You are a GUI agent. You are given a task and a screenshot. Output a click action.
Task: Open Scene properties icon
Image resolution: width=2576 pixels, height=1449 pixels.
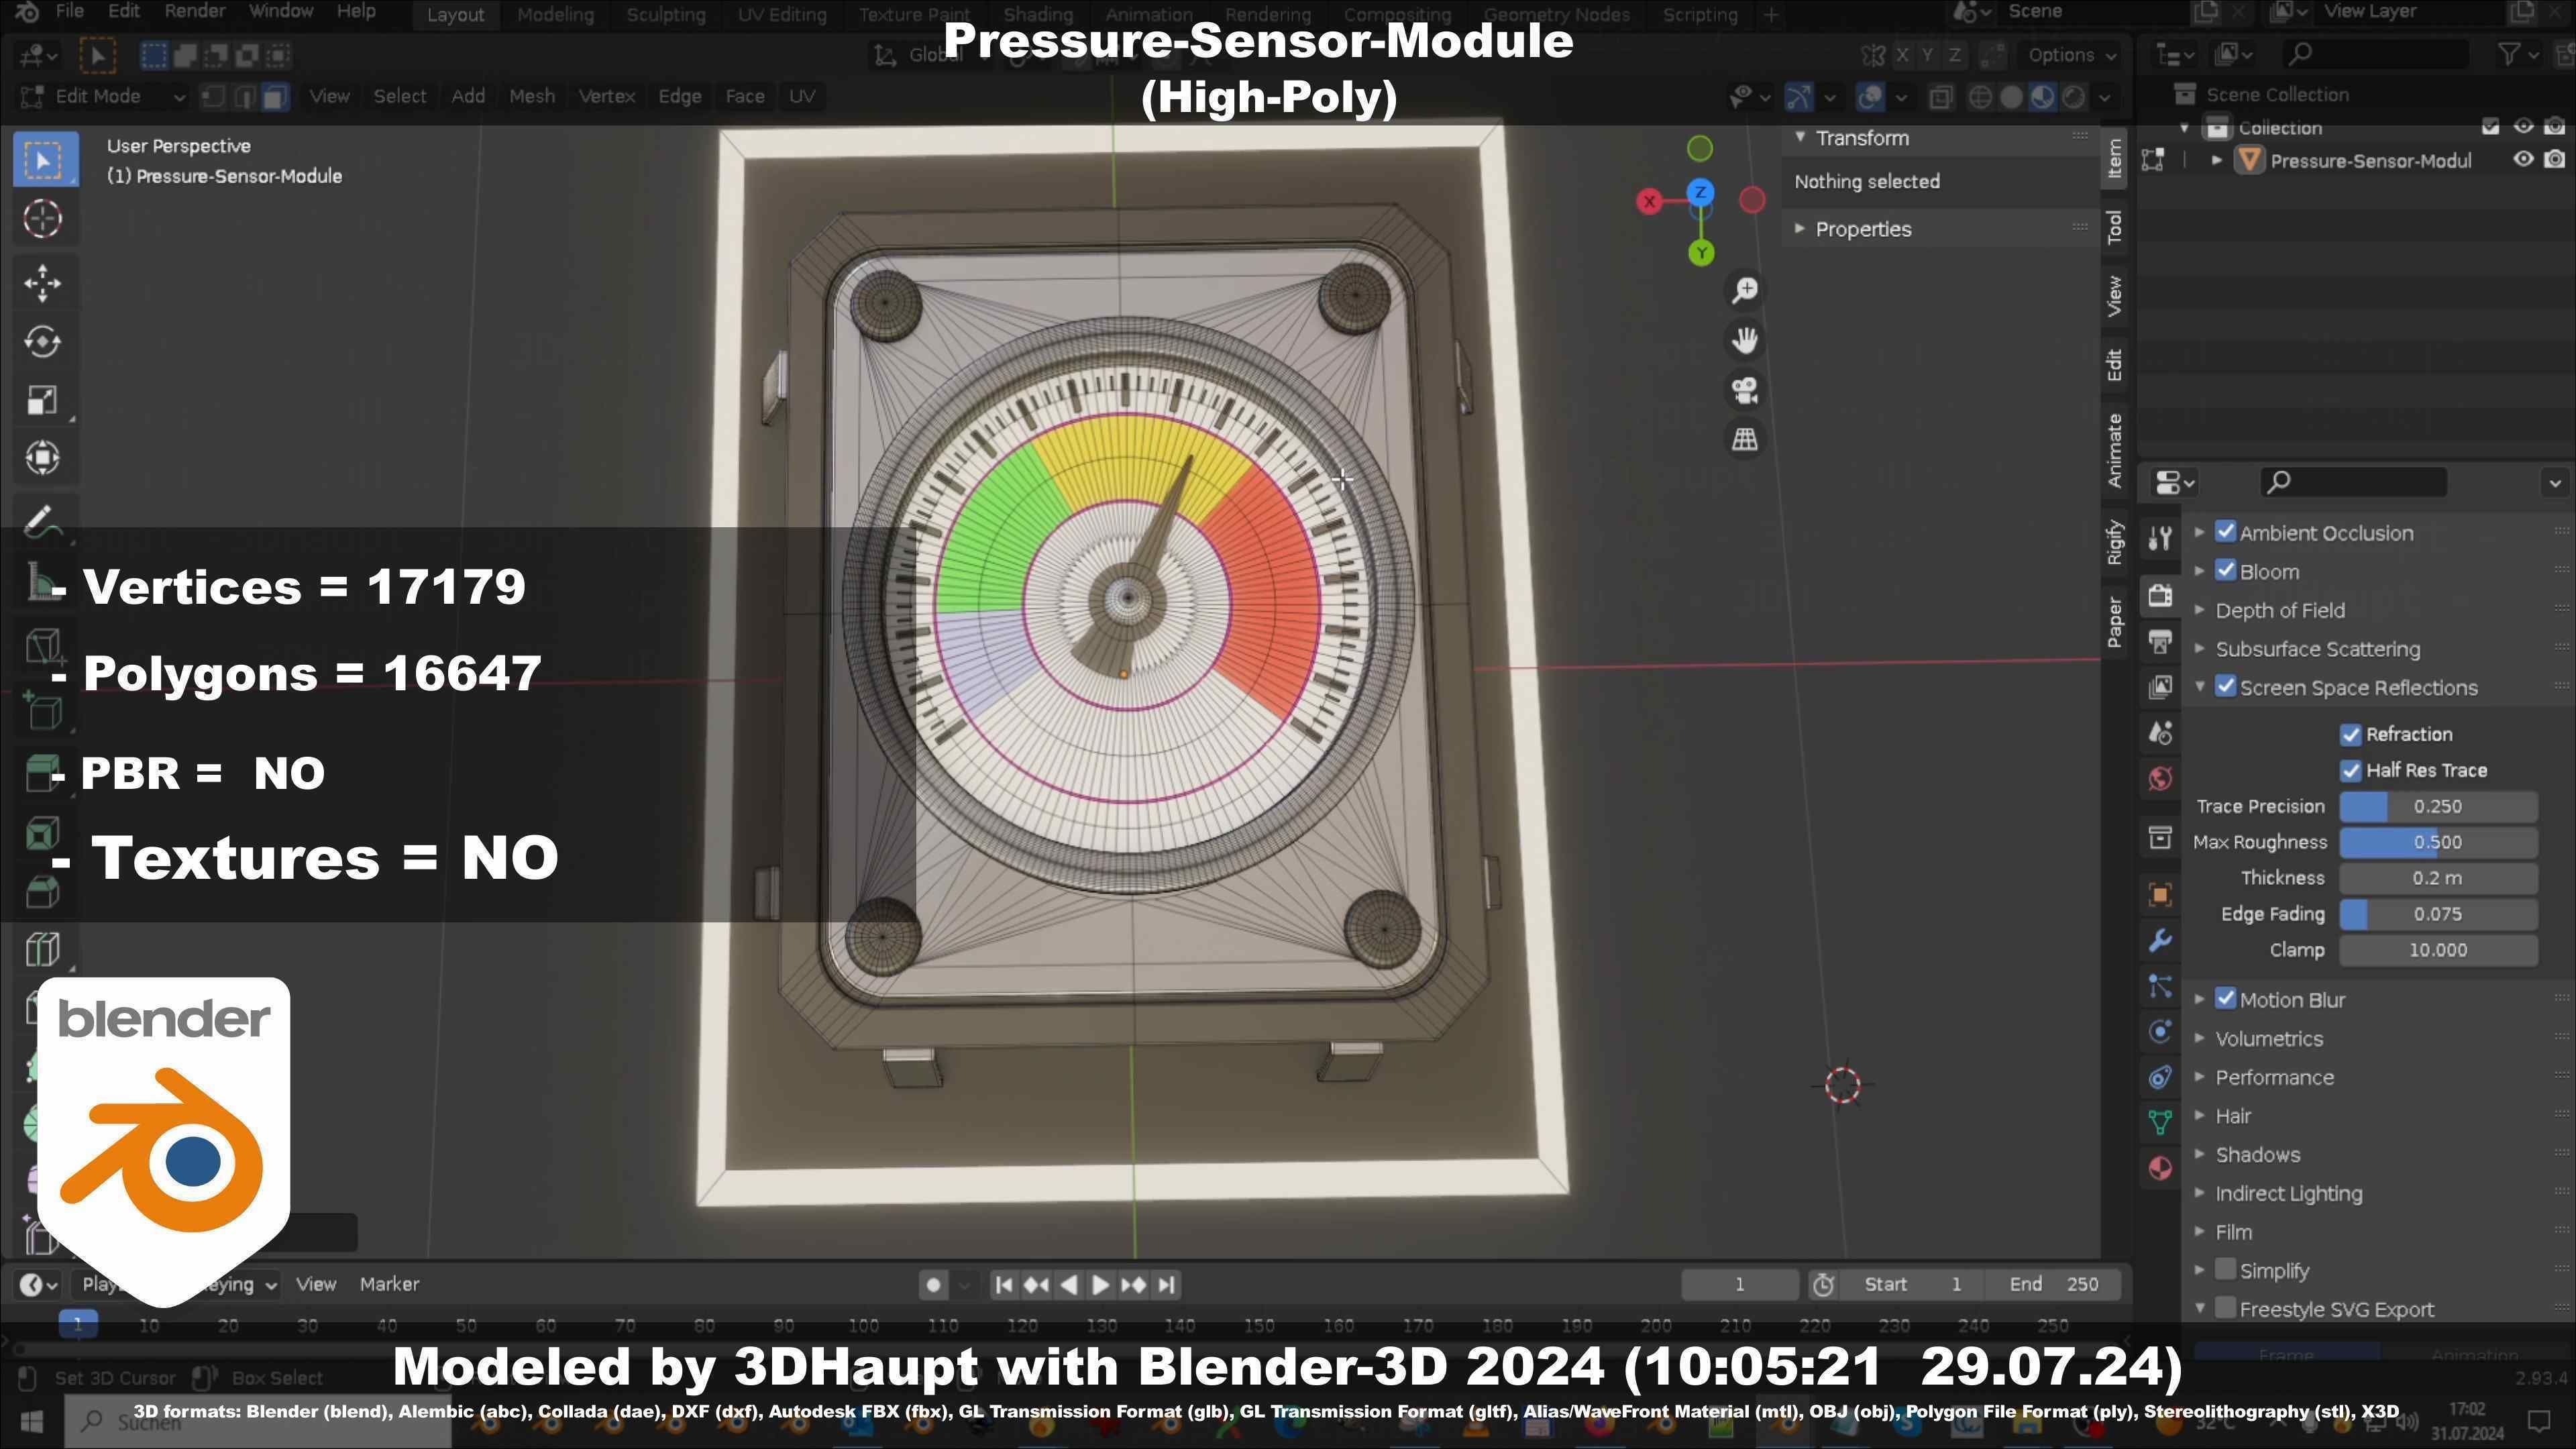2160,733
